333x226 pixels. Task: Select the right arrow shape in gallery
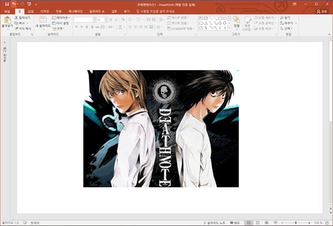click(x=220, y=23)
